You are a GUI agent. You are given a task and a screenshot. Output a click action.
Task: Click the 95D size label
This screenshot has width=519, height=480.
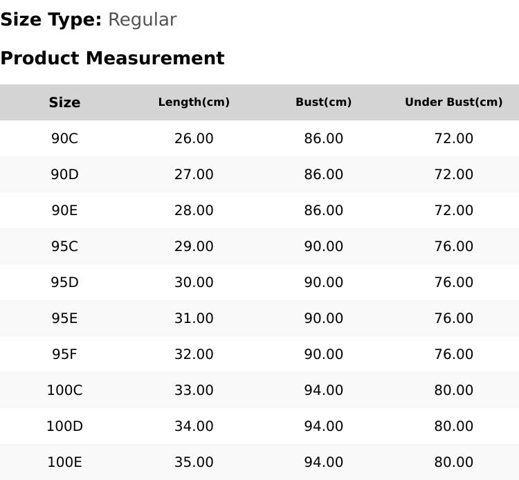click(x=64, y=282)
